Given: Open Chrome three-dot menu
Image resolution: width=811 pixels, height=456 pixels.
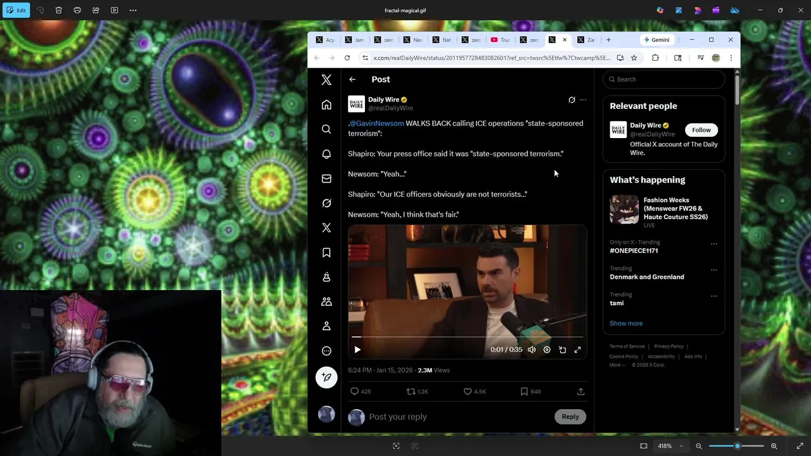Looking at the screenshot, I should coord(731,58).
